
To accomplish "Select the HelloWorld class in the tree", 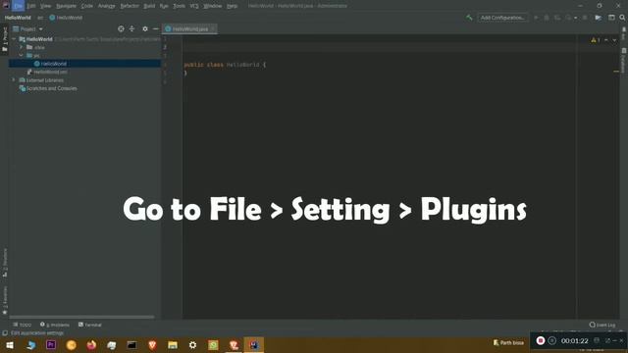I will click(84, 64).
